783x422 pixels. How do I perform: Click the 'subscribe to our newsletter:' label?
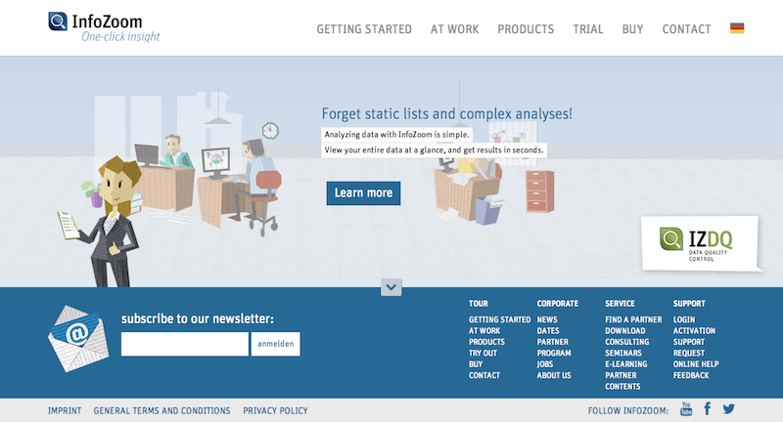[x=198, y=318]
